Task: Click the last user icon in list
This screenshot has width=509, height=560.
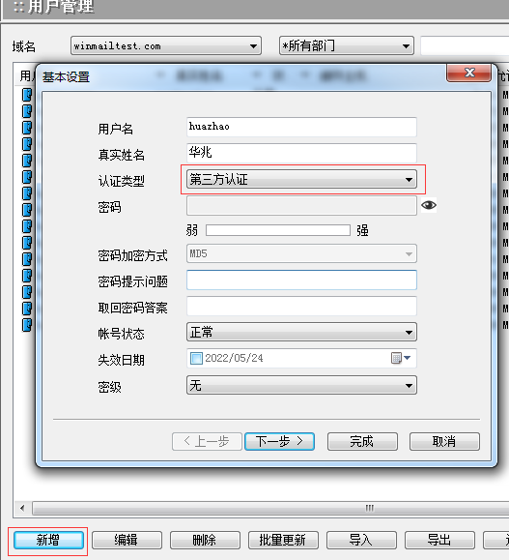Action: 27,325
